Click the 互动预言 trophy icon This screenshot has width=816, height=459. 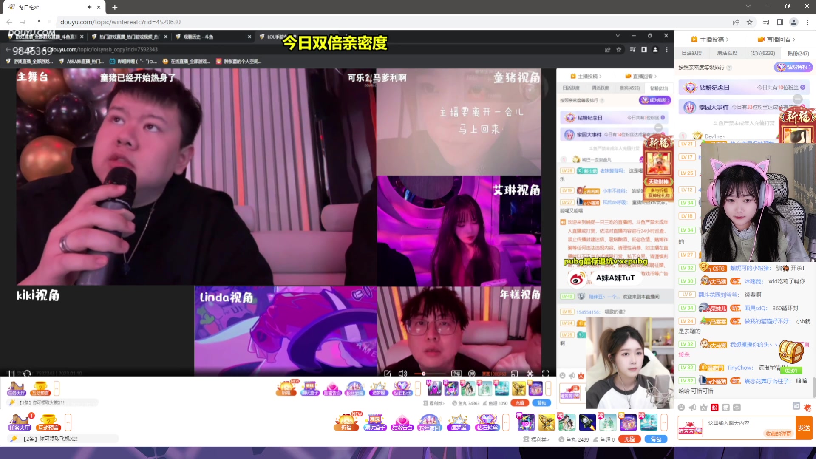click(x=48, y=422)
